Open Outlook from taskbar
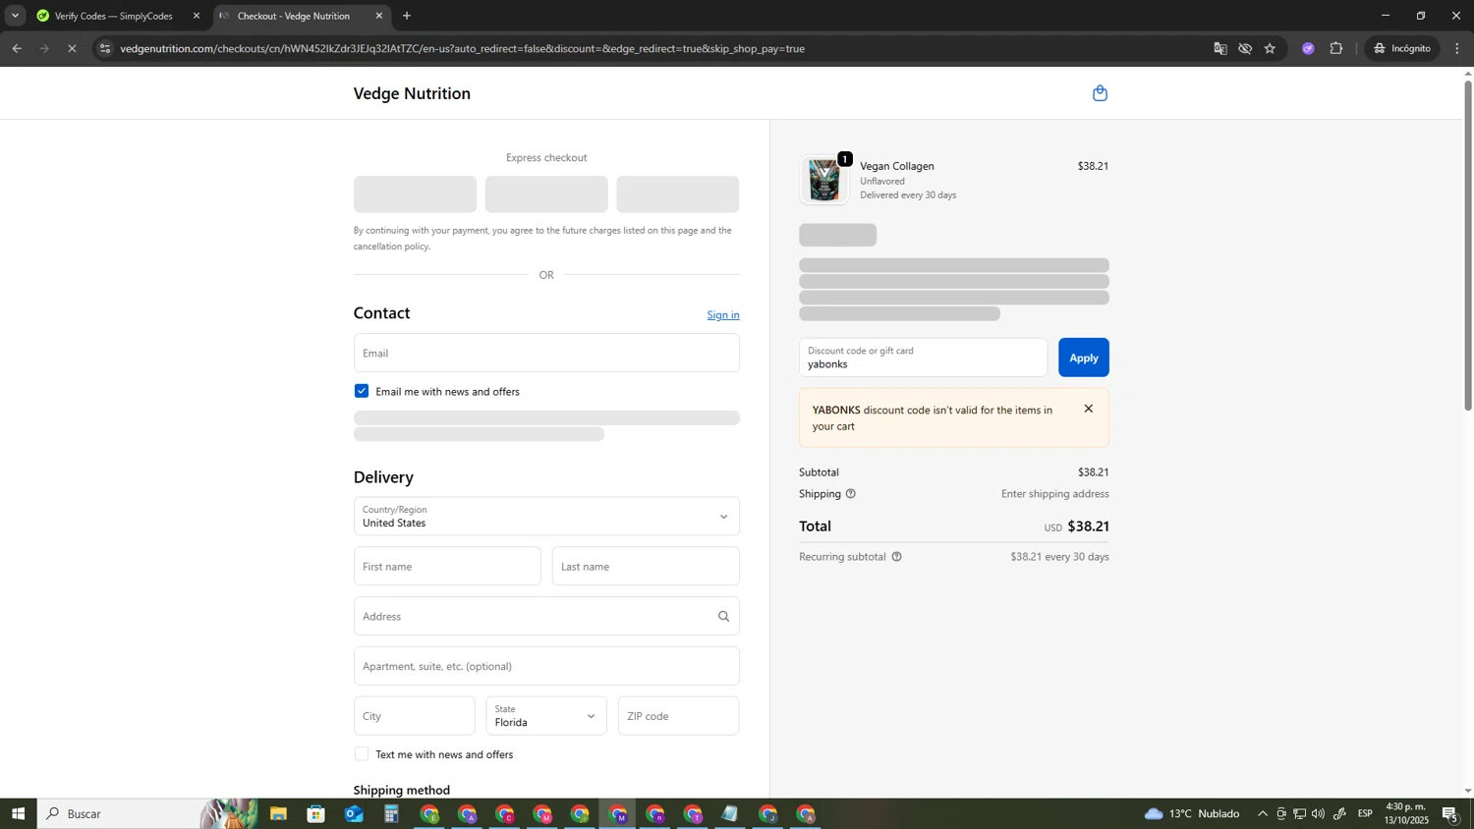This screenshot has width=1474, height=829. coord(354,814)
